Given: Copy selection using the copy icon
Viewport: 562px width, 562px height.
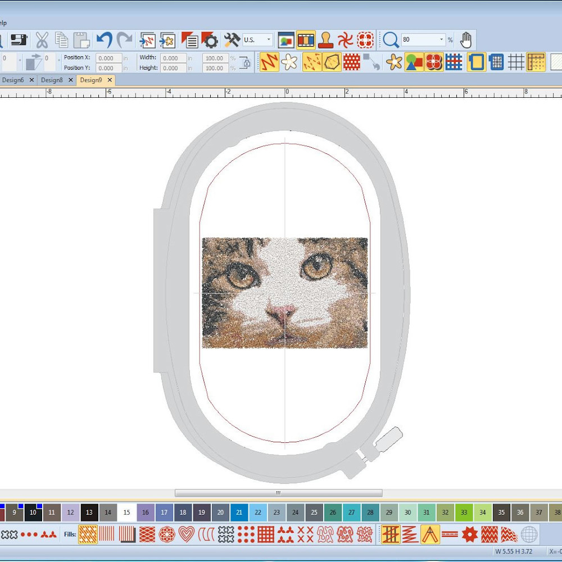Looking at the screenshot, I should coord(61,40).
